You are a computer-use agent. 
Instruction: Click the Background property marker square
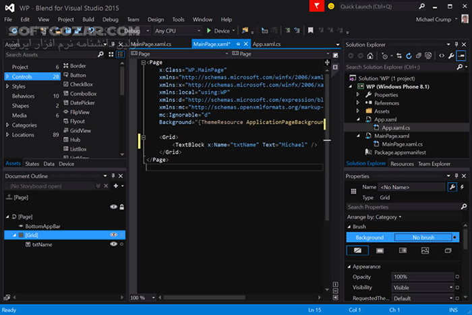coord(454,237)
